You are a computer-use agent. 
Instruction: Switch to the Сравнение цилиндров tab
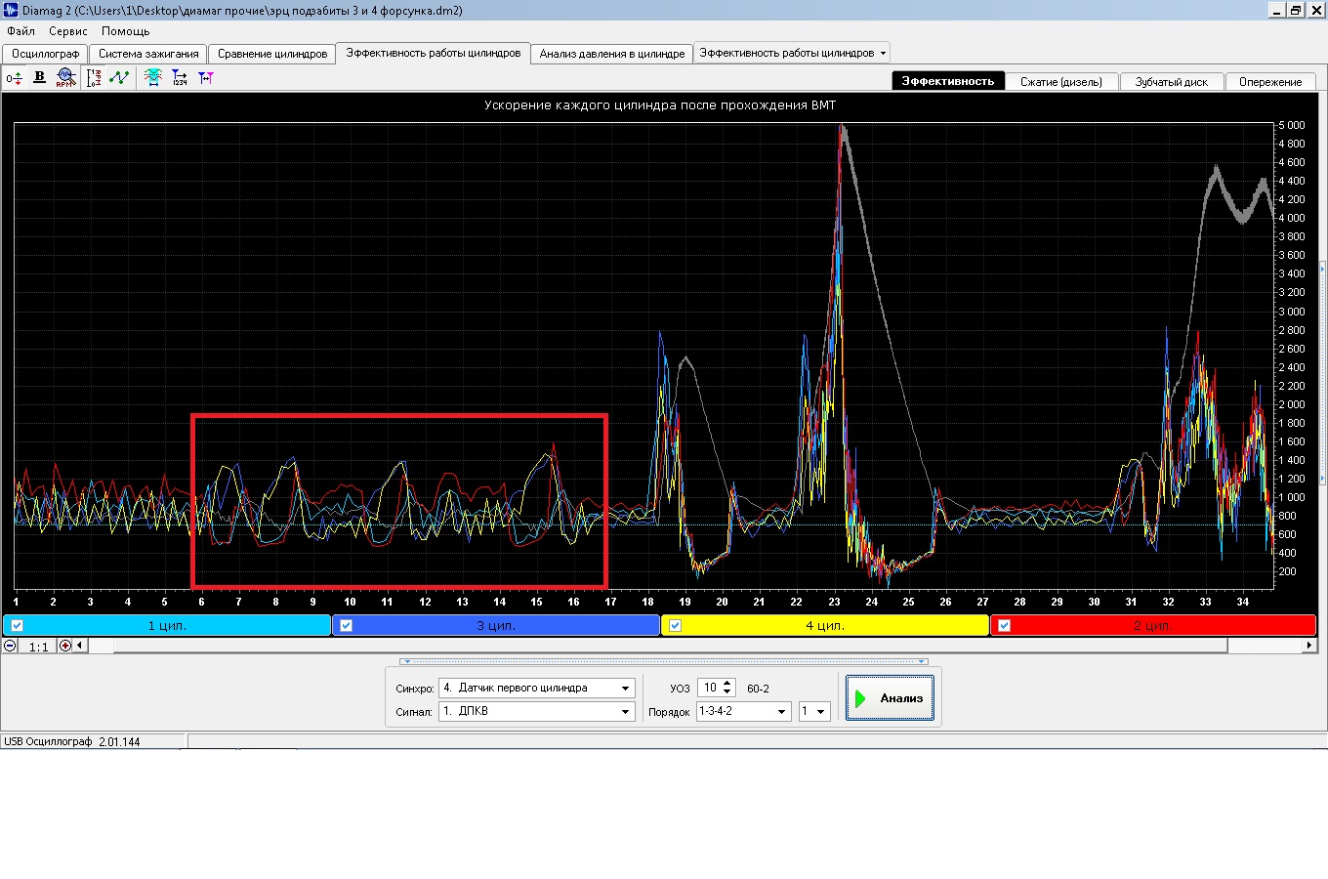(272, 54)
